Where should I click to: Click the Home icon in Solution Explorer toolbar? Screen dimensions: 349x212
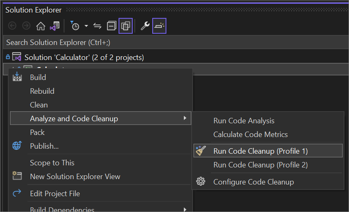click(41, 26)
